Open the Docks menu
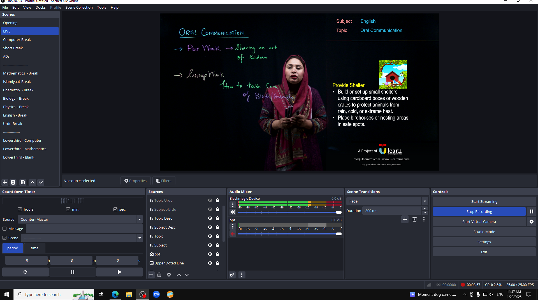Screen dimensions: 538x300 point(40,7)
